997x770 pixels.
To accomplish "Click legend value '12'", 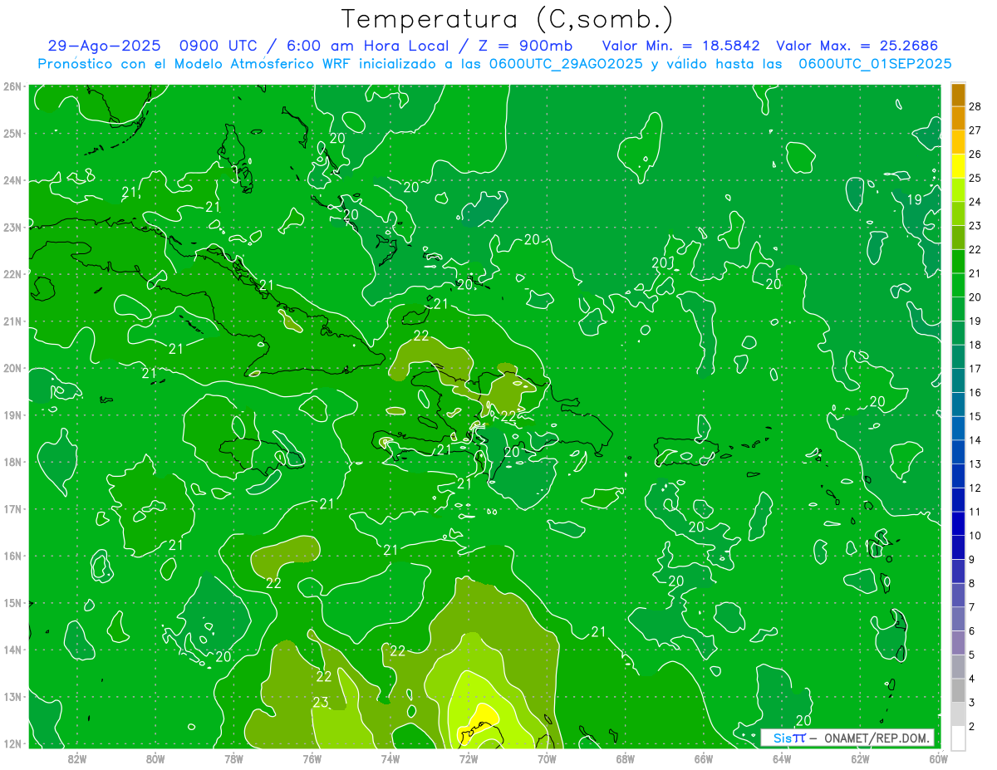I will click(x=975, y=488).
